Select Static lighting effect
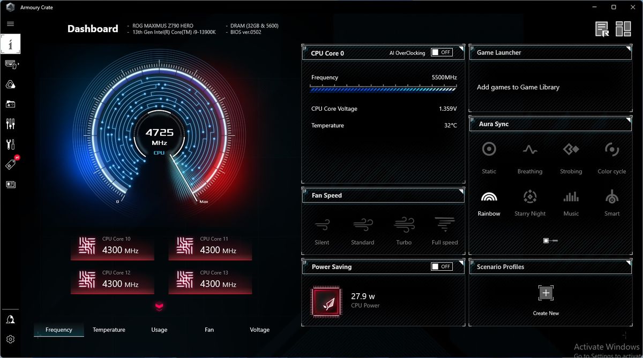The image size is (643, 358). [x=489, y=157]
